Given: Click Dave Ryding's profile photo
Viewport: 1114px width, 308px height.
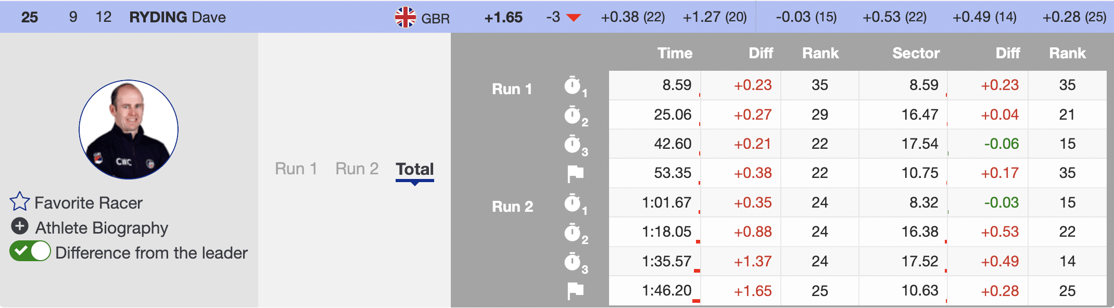Looking at the screenshot, I should pos(129,130).
